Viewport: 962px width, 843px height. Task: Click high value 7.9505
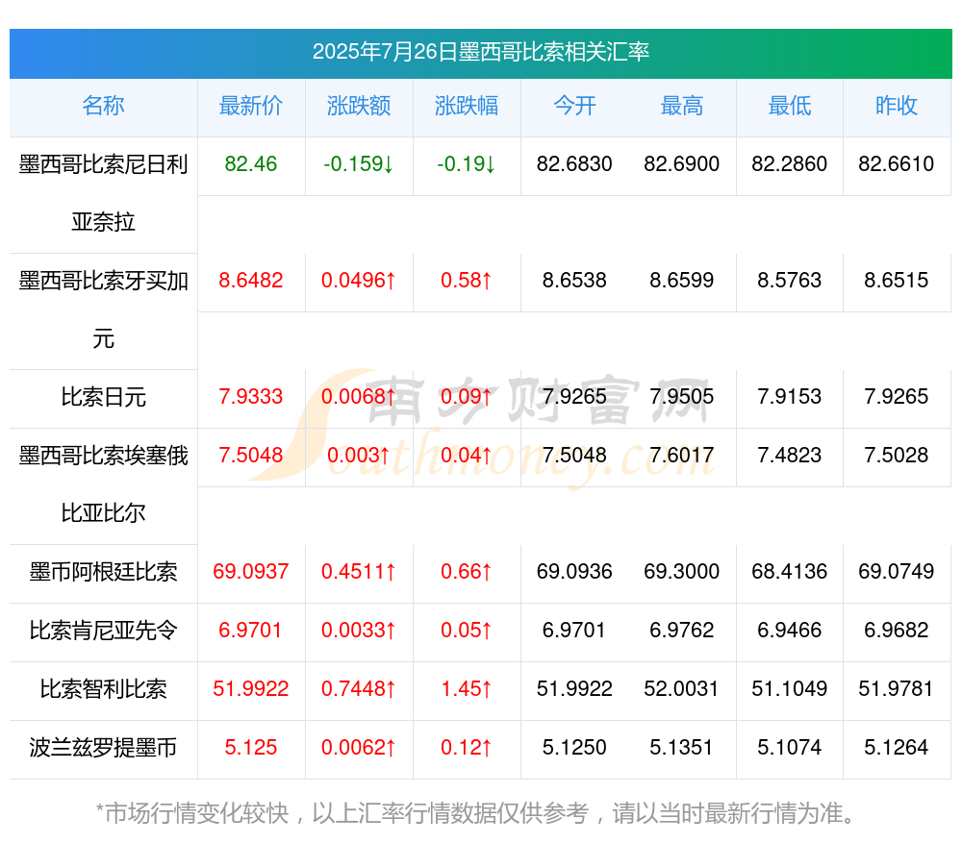(x=682, y=397)
